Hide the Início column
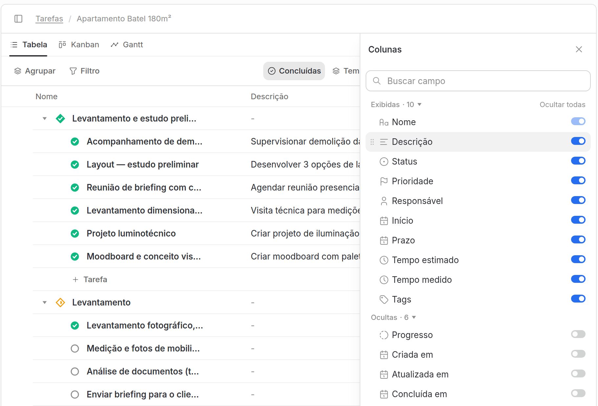The height and width of the screenshot is (406, 598). click(578, 220)
